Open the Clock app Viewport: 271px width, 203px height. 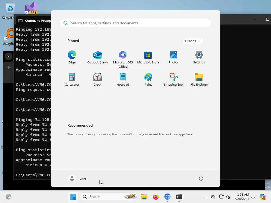[x=97, y=80]
